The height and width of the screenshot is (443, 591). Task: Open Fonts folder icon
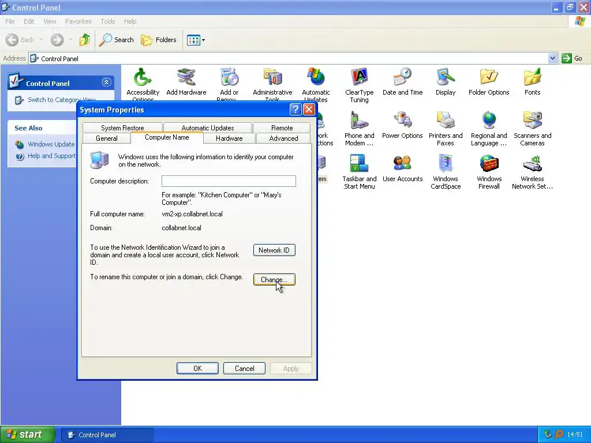click(532, 81)
